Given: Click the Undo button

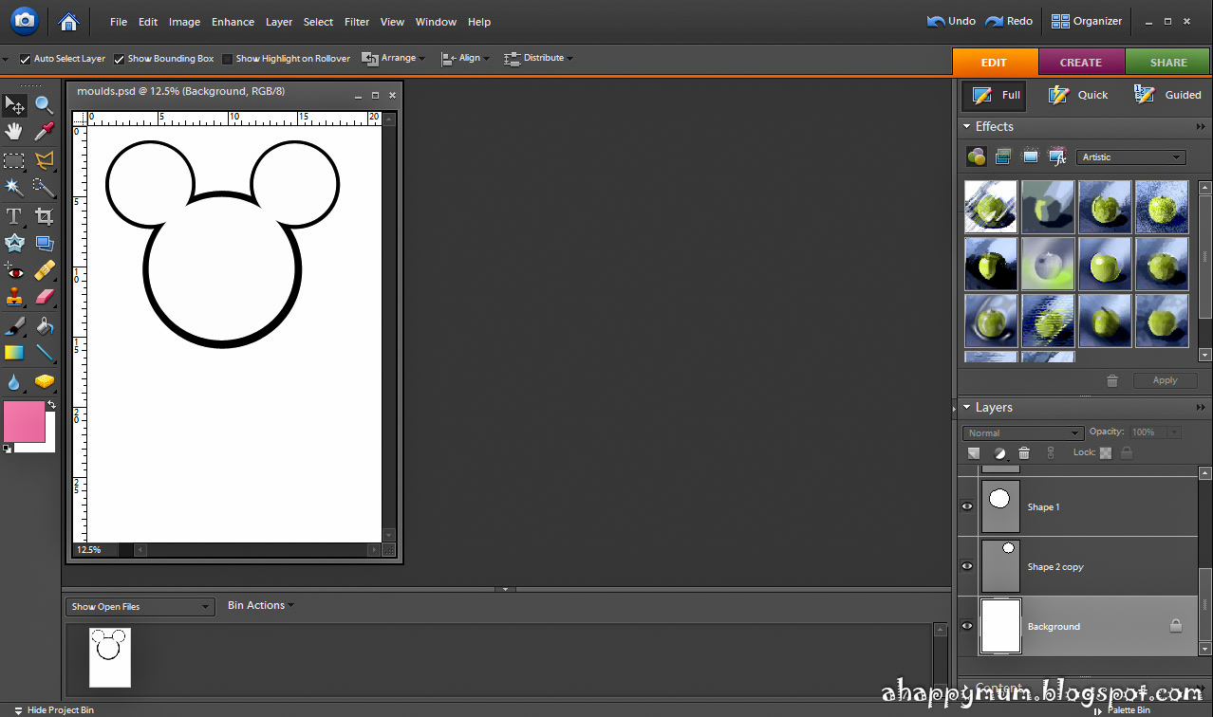Looking at the screenshot, I should (x=951, y=21).
